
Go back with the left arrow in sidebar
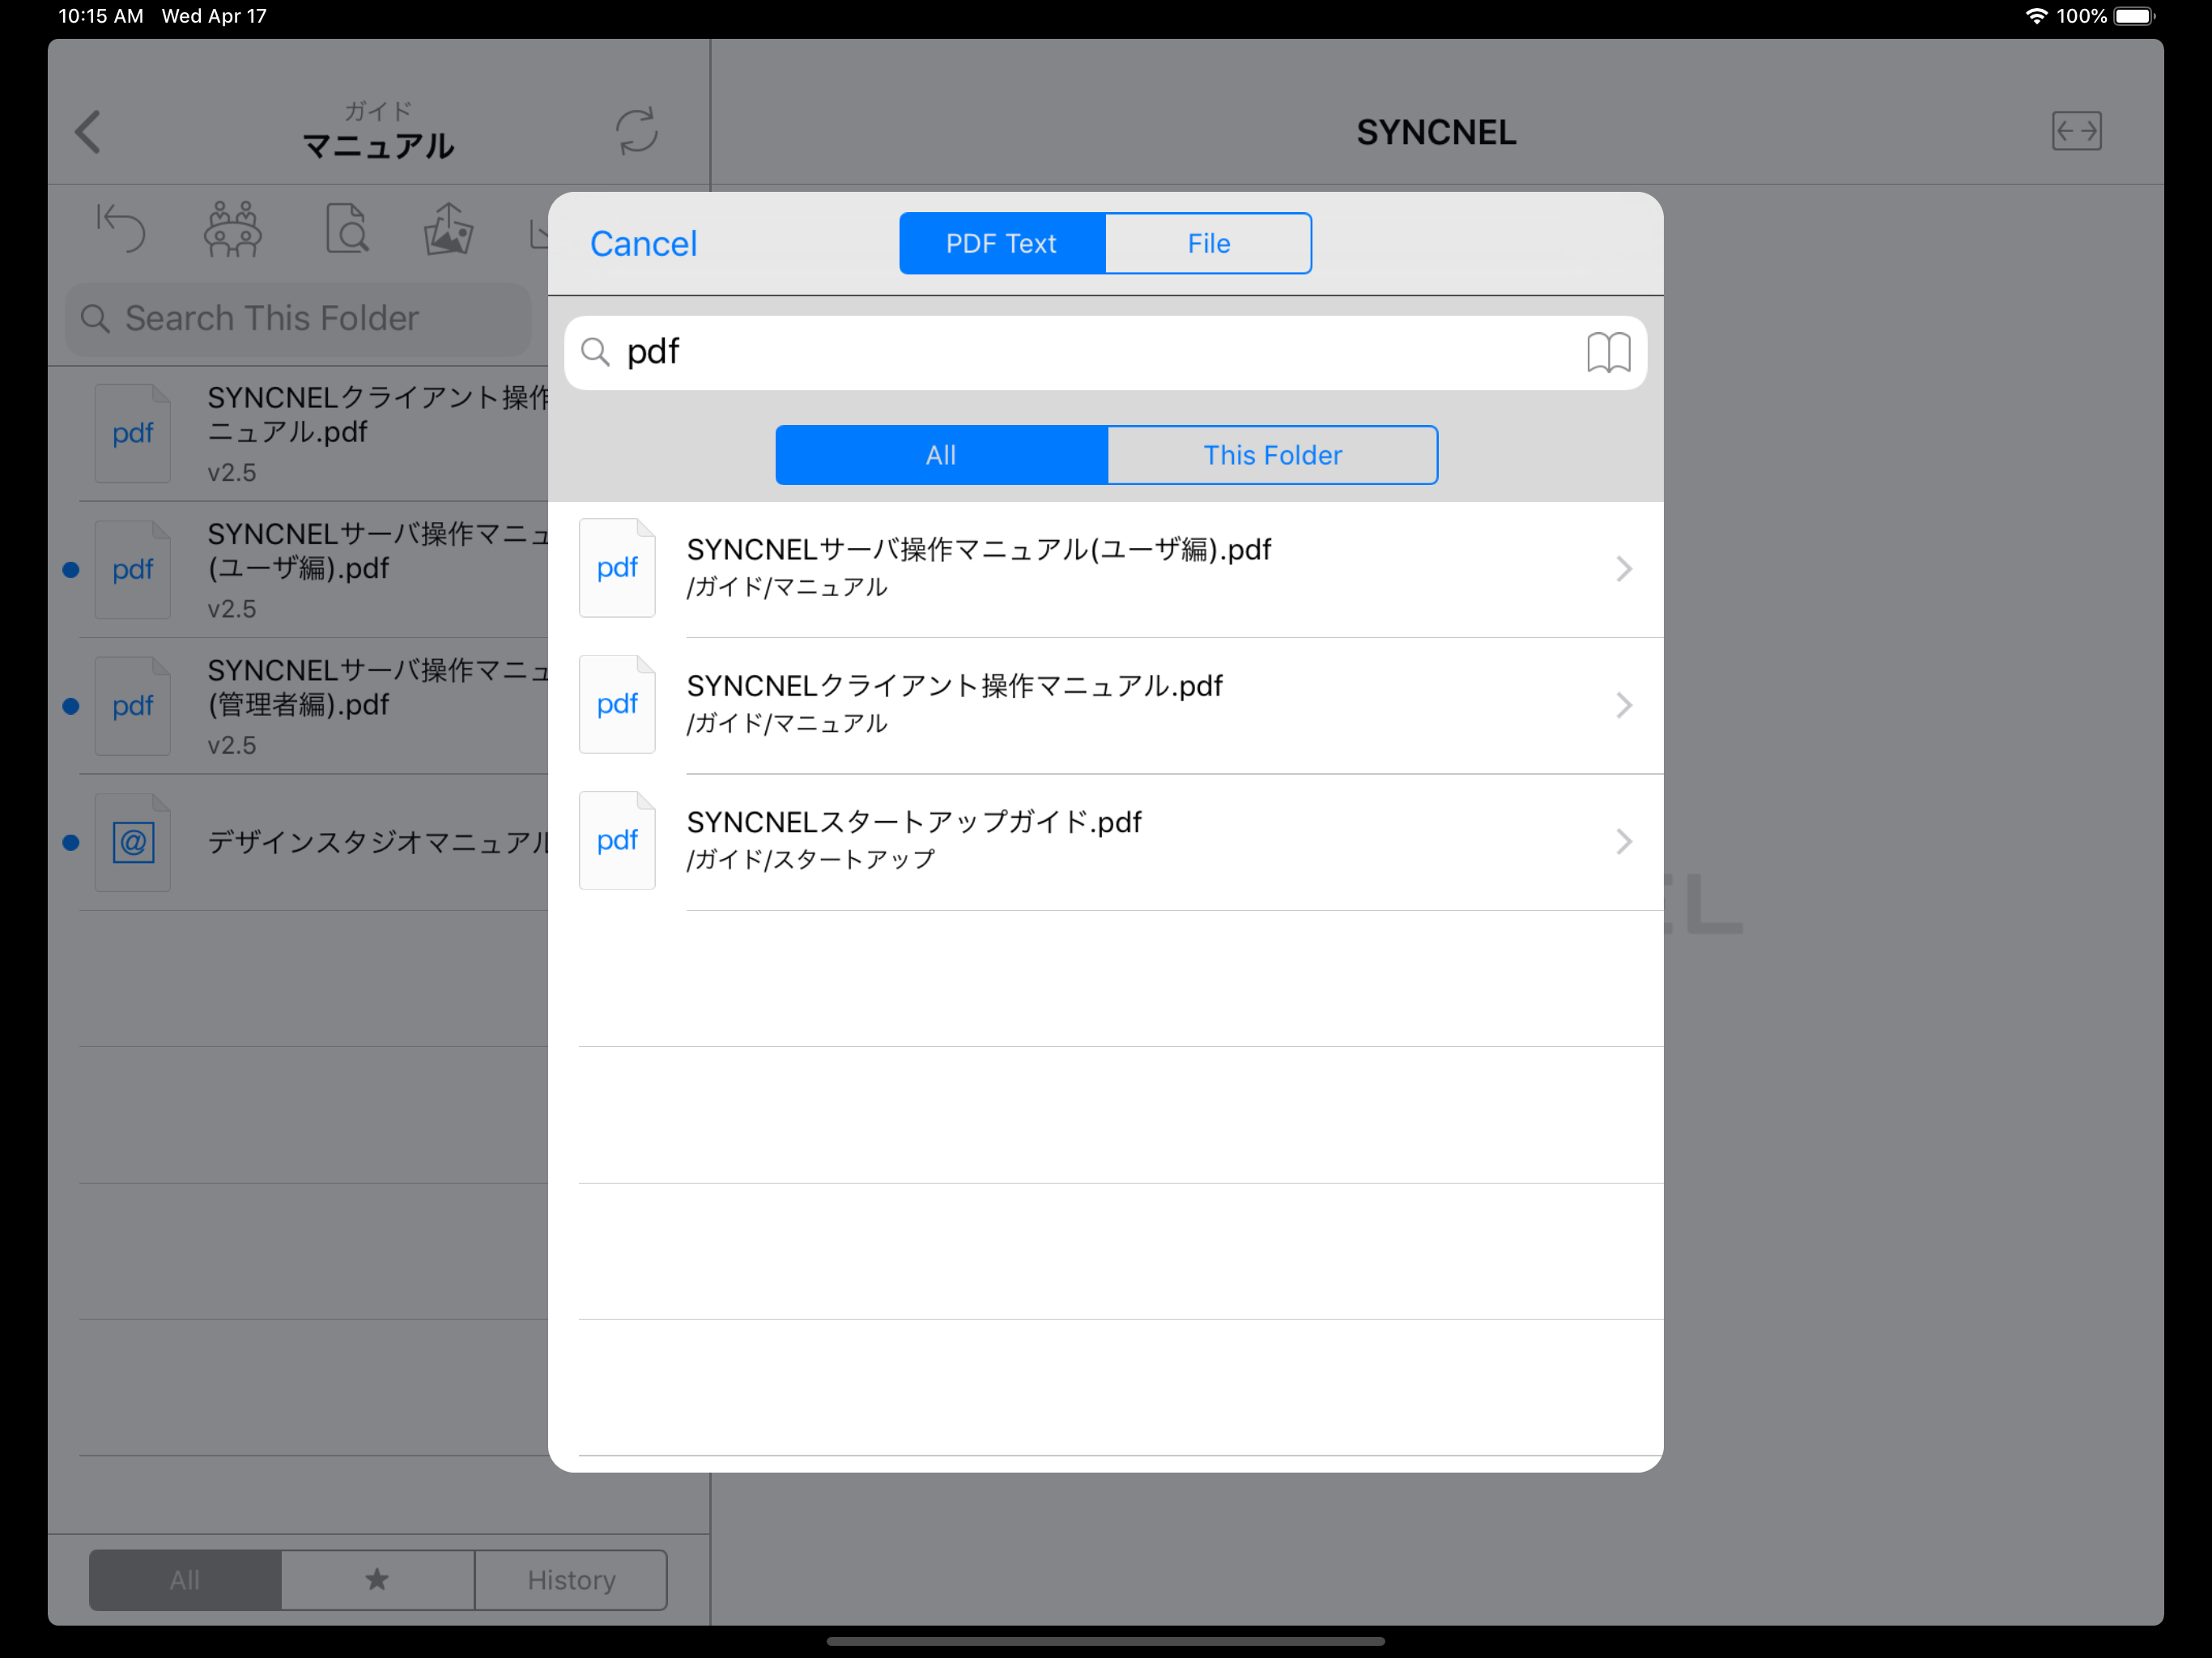click(88, 132)
